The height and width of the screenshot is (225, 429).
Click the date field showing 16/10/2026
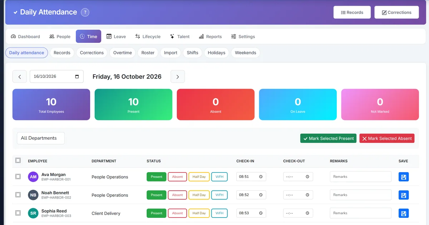click(x=56, y=76)
